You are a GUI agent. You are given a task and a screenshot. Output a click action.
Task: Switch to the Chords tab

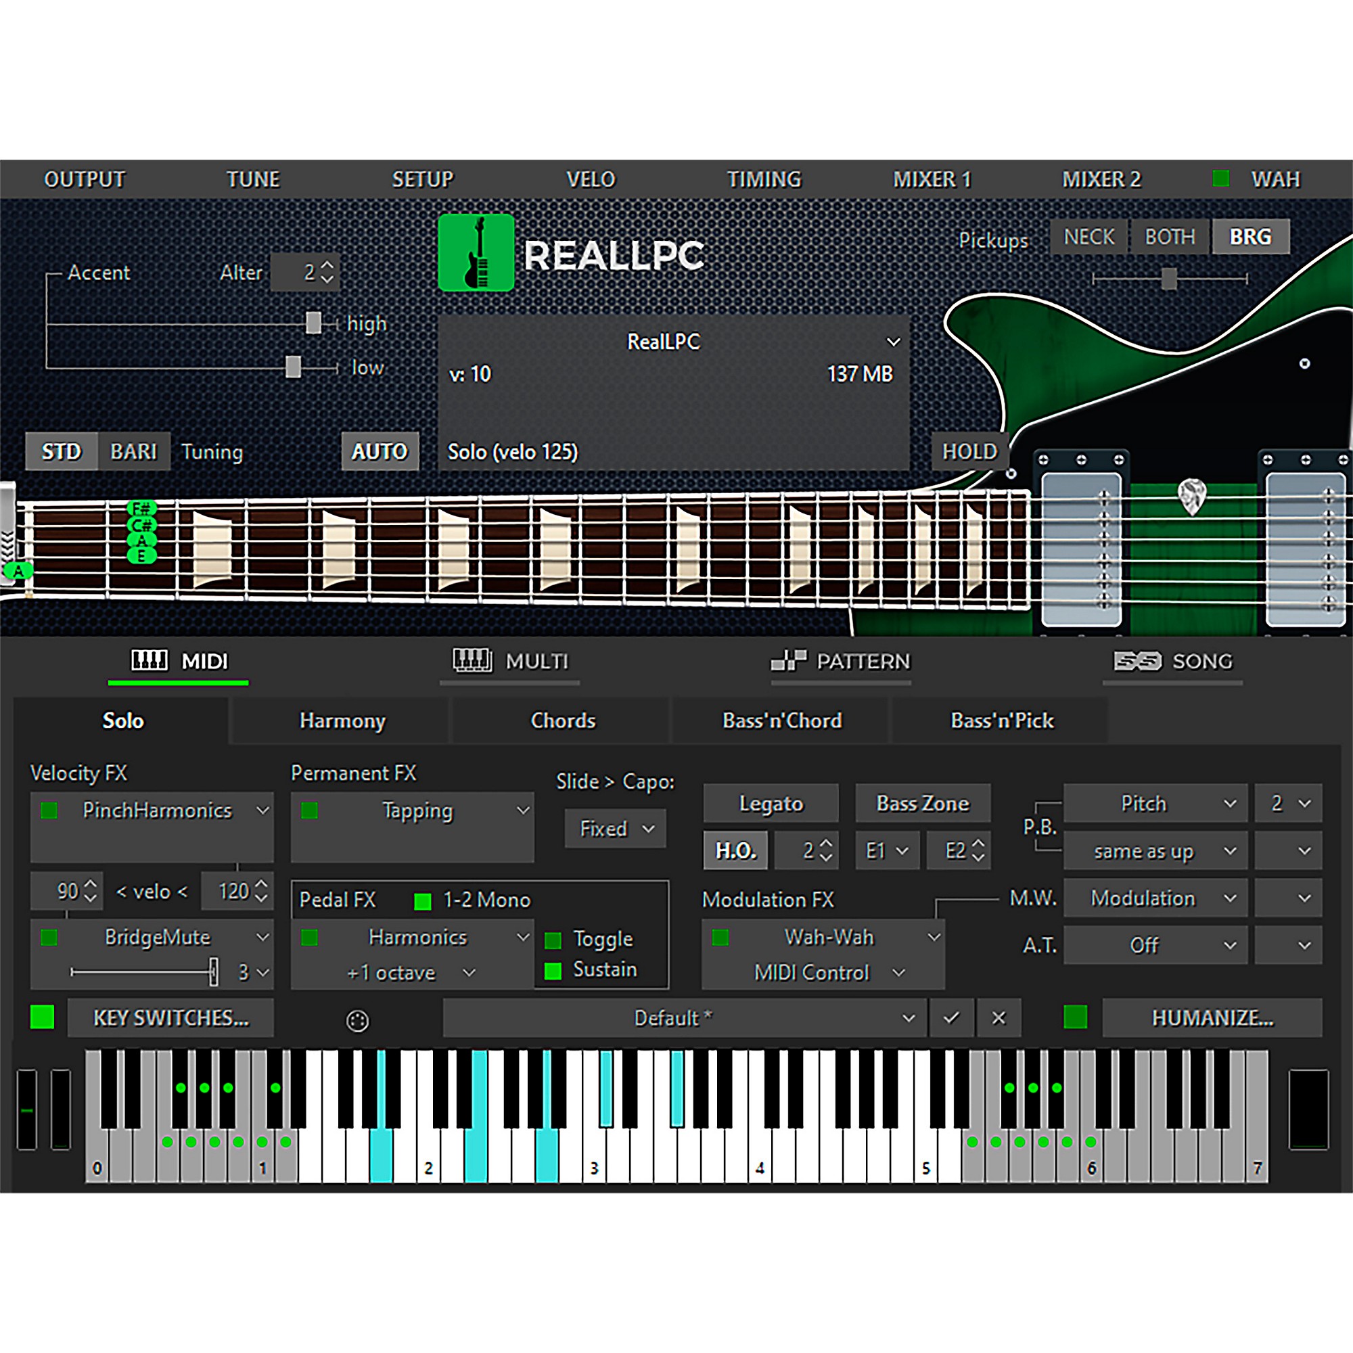(x=563, y=720)
